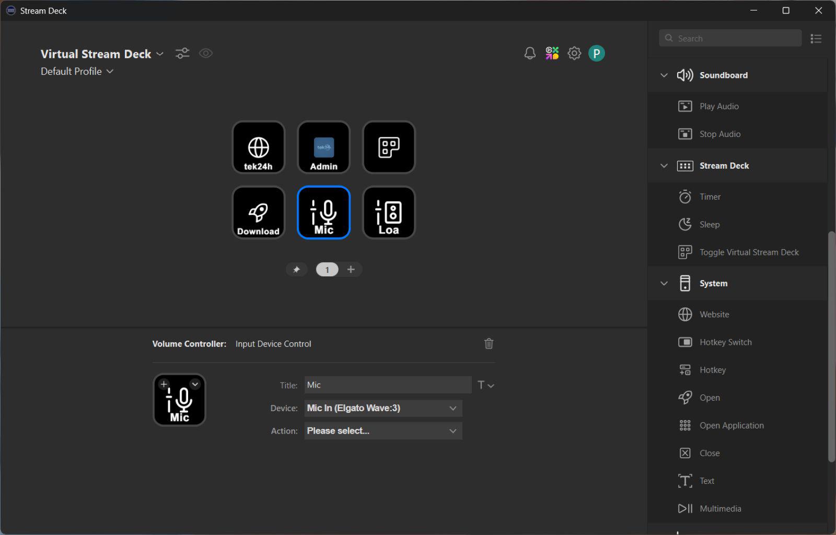Pick the Multimedia system action
The height and width of the screenshot is (535, 836).
tap(720, 508)
